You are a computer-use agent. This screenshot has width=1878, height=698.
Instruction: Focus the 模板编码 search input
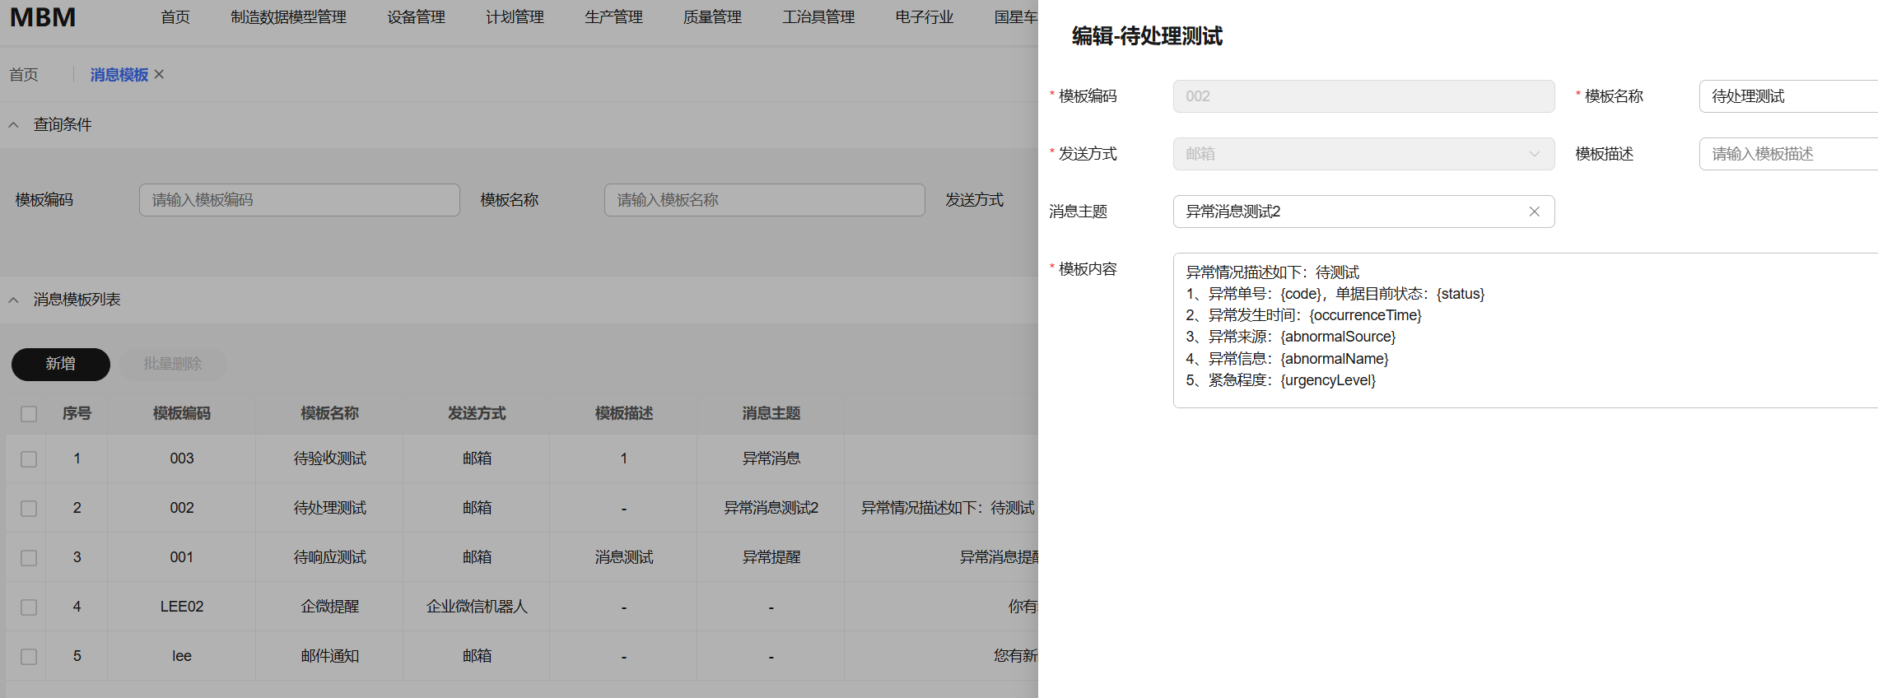(x=299, y=200)
